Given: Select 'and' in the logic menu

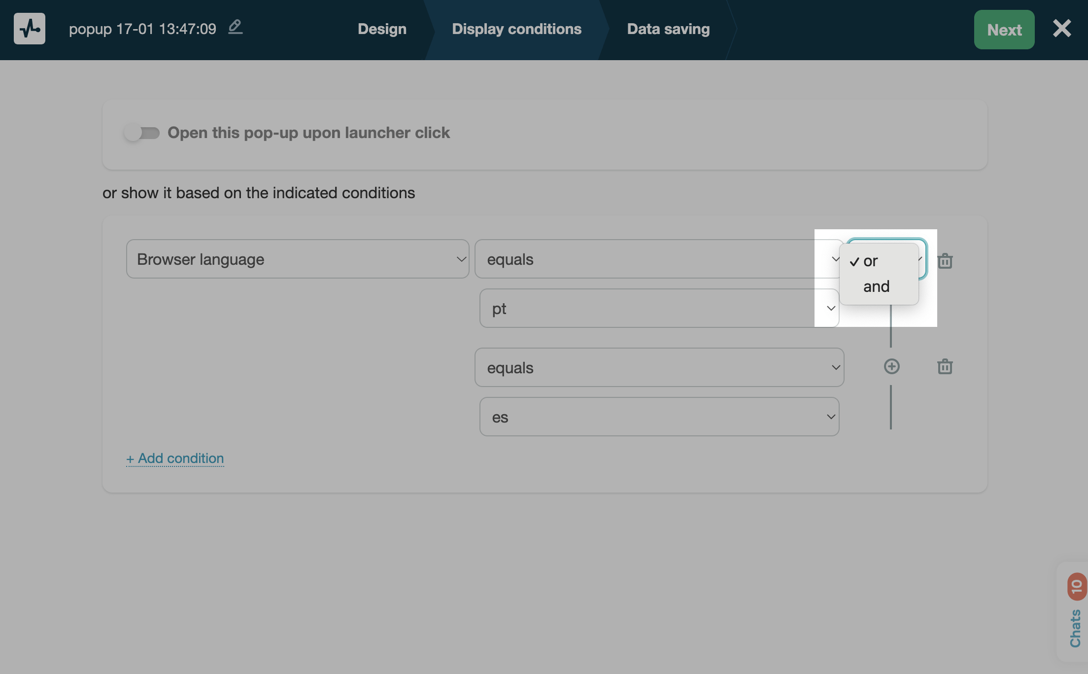Looking at the screenshot, I should (x=877, y=286).
